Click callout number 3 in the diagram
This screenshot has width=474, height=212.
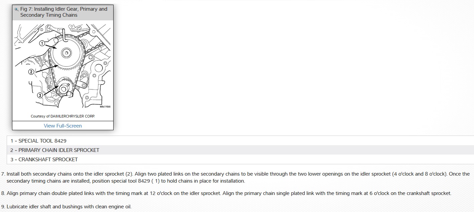[40, 95]
